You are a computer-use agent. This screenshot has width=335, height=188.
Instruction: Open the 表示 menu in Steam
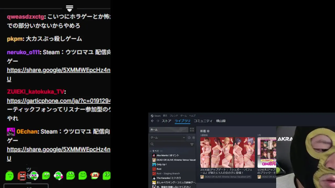tap(165, 116)
